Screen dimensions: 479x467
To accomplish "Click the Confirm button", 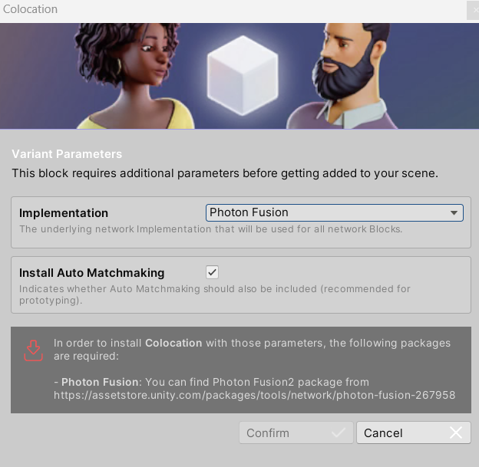I will [296, 432].
